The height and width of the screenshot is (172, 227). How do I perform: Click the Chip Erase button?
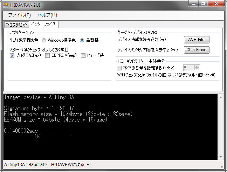(x=197, y=50)
